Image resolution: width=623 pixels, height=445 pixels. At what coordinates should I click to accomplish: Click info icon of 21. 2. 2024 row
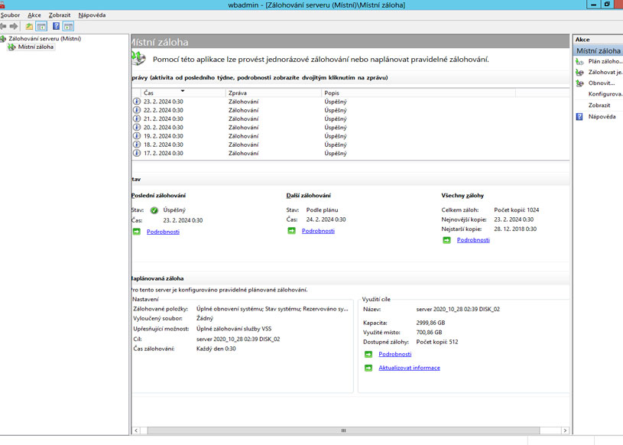point(137,119)
